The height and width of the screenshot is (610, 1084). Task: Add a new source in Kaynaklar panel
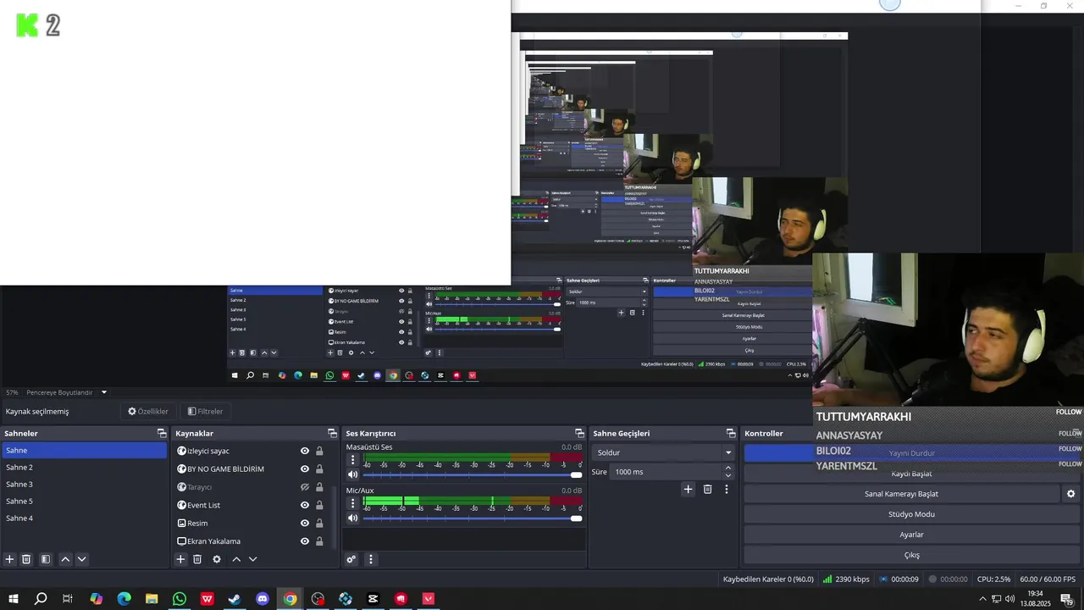[x=180, y=559]
